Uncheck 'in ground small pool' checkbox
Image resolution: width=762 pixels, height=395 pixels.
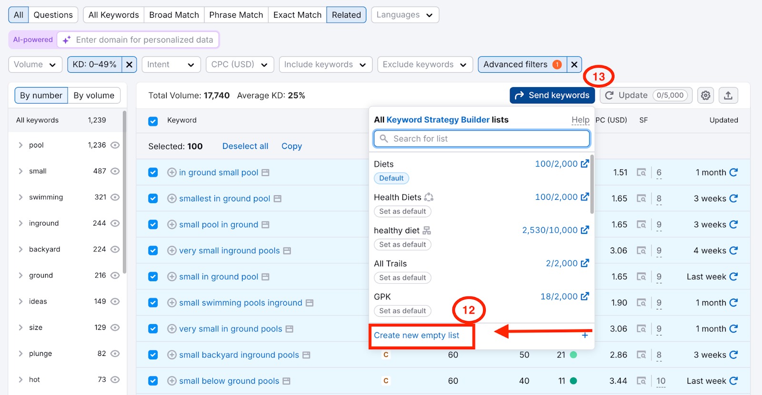tap(153, 172)
